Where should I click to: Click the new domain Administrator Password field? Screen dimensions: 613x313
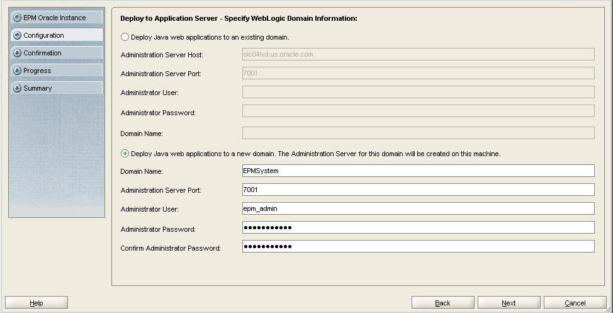[419, 227]
